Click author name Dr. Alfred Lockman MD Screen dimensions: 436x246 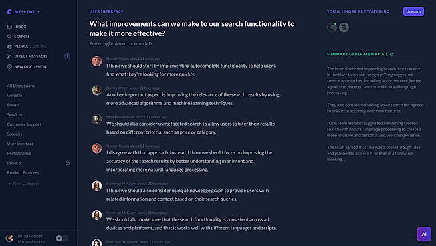pos(130,43)
